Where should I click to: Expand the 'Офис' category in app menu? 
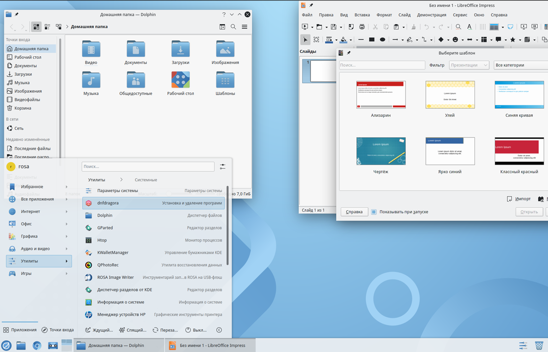pyautogui.click(x=39, y=224)
